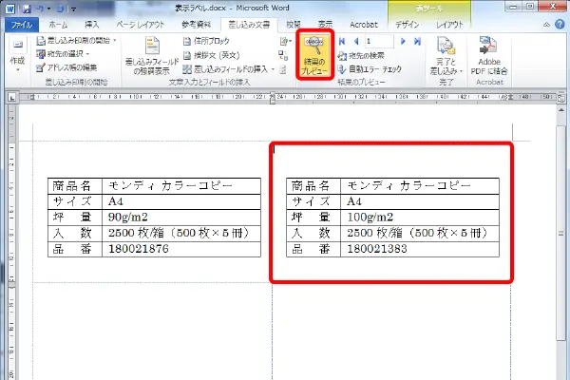
Task: Open the ファイル tab
Action: tap(22, 25)
